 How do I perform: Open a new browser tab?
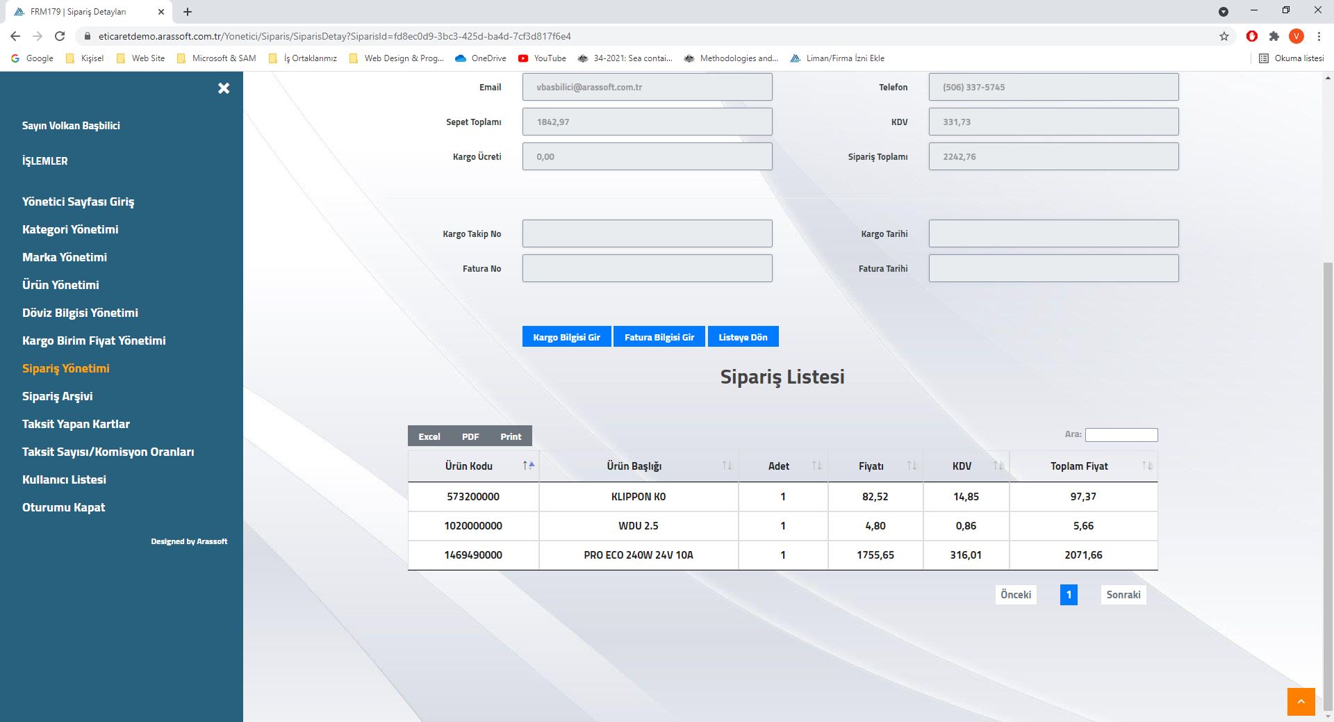[188, 12]
